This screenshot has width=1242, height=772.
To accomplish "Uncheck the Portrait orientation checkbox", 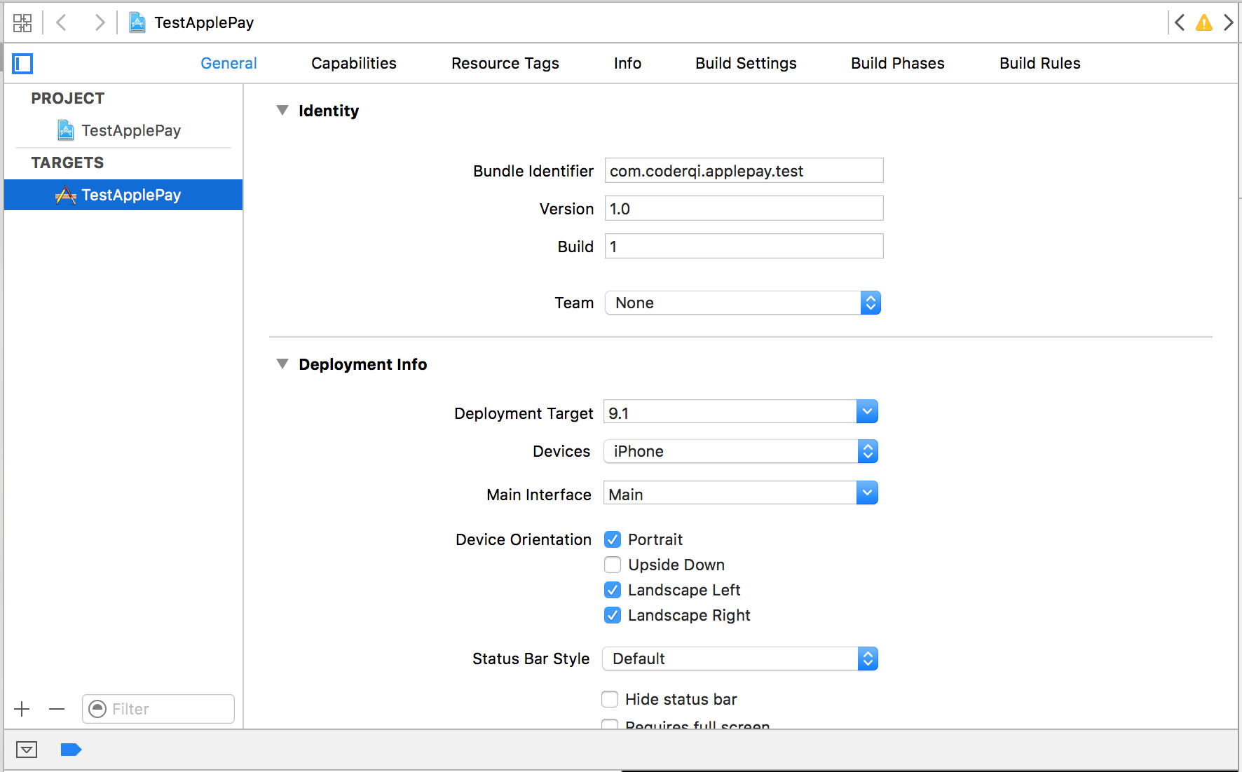I will pos(612,539).
